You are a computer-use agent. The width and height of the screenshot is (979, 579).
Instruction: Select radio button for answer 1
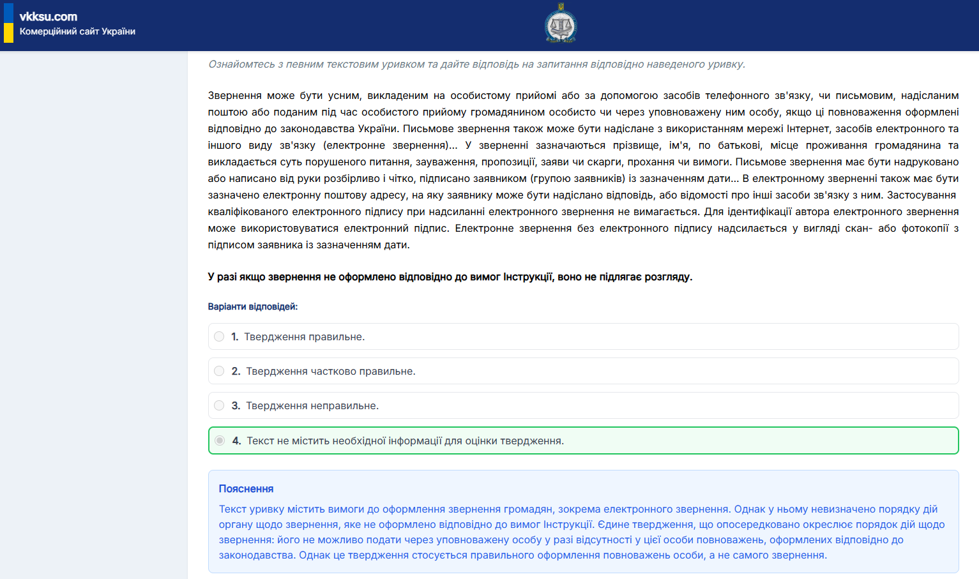pos(219,336)
